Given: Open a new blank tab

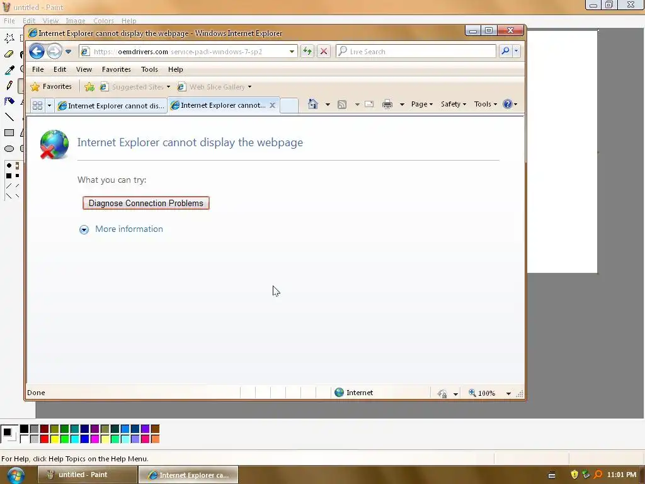Looking at the screenshot, I should coord(289,105).
